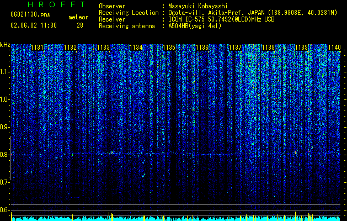The height and width of the screenshot is (221, 347).
Task: Click the bright meteor echo near 1139
Action: (296, 152)
